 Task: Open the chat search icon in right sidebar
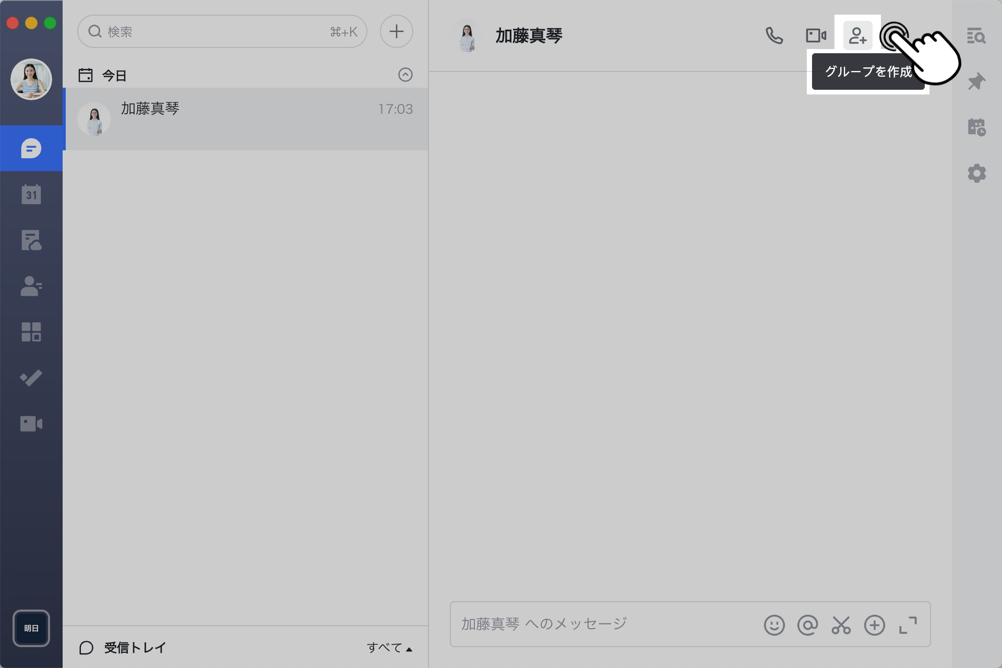pyautogui.click(x=976, y=36)
